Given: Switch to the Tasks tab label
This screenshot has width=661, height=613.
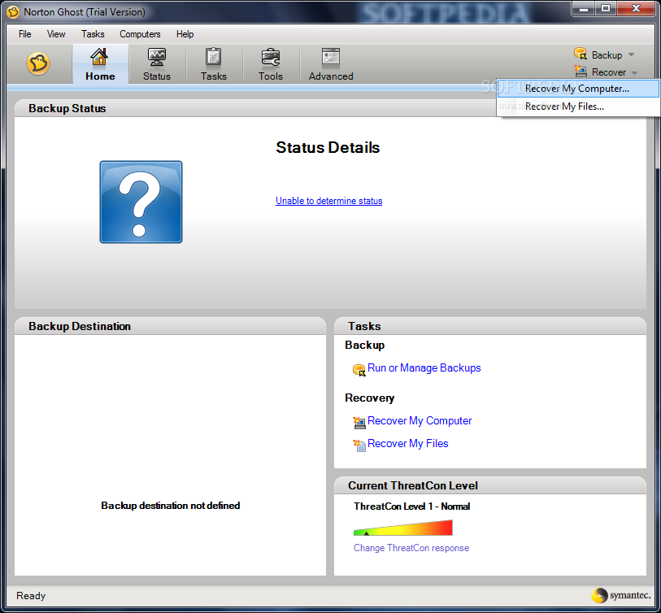Looking at the screenshot, I should [213, 76].
